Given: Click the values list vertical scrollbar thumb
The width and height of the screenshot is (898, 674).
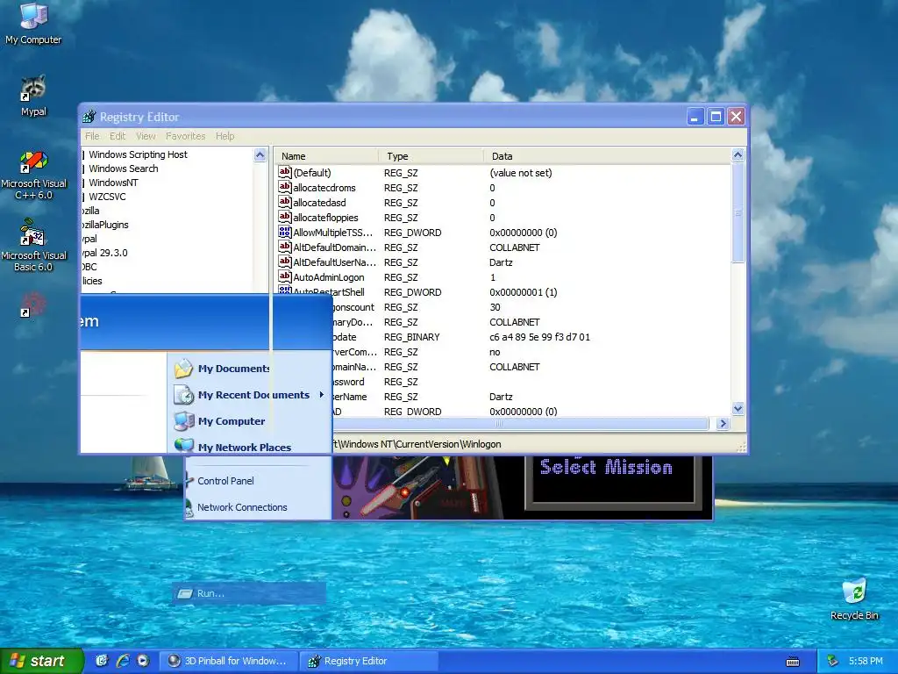Looking at the screenshot, I should tap(738, 212).
